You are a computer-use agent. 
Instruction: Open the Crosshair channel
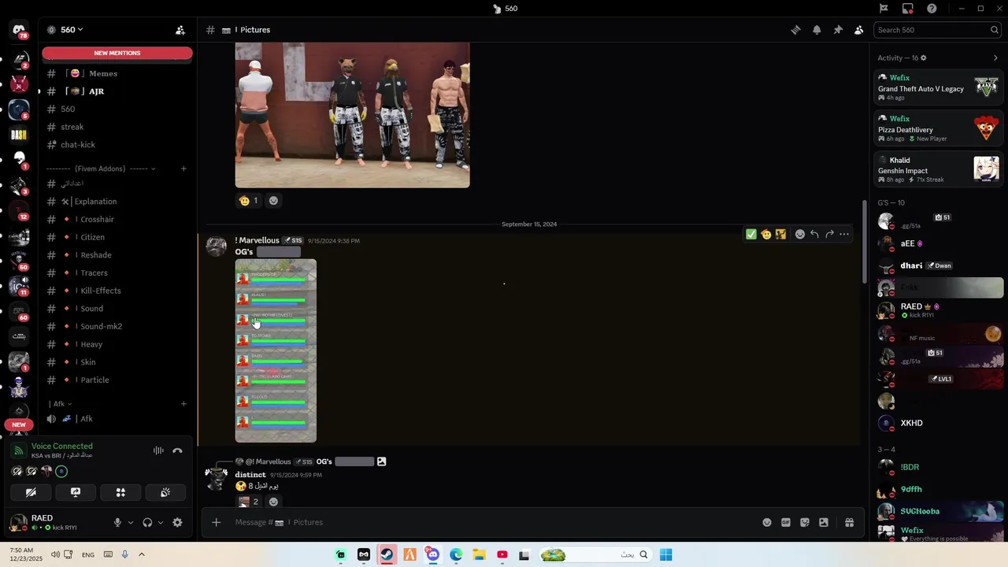point(117,220)
